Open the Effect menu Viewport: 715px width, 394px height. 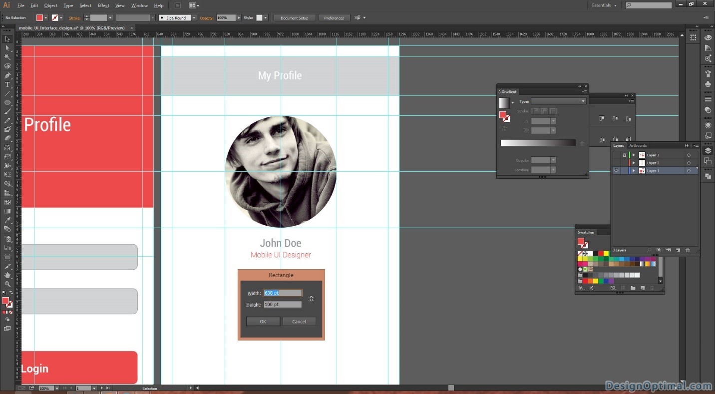[x=103, y=5]
